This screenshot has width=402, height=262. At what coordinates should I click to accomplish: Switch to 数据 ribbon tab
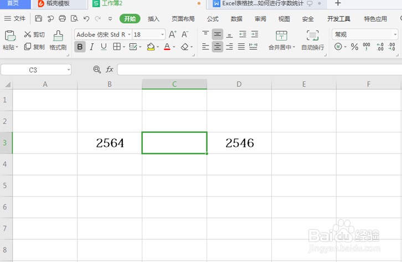click(236, 19)
